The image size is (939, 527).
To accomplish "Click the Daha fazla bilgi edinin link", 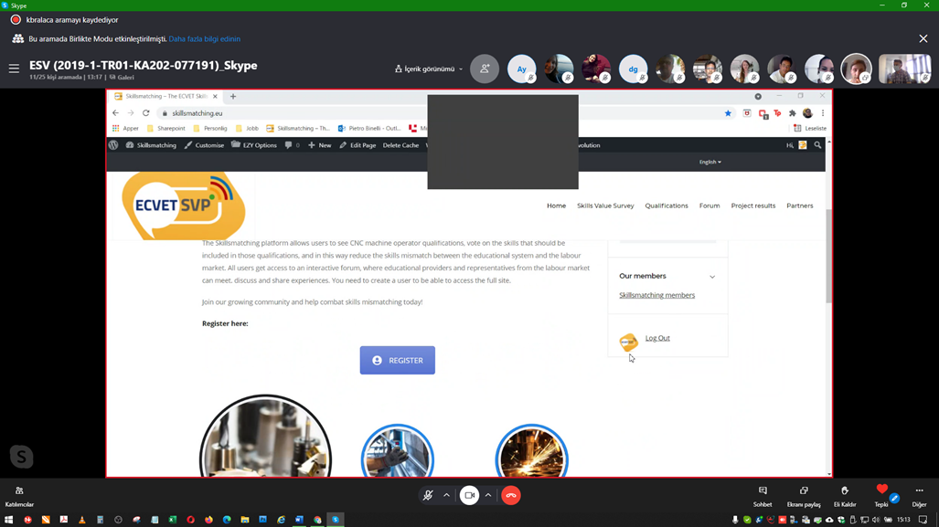I will pyautogui.click(x=204, y=39).
